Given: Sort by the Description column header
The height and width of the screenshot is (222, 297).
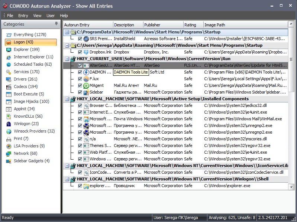Looking at the screenshot, I should click(x=128, y=25).
